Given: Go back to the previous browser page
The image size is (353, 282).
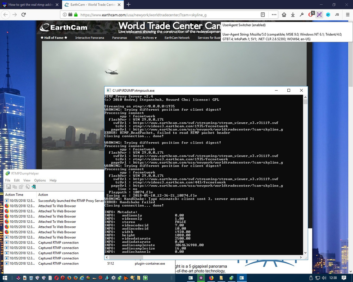Looking at the screenshot, I should (x=6, y=14).
